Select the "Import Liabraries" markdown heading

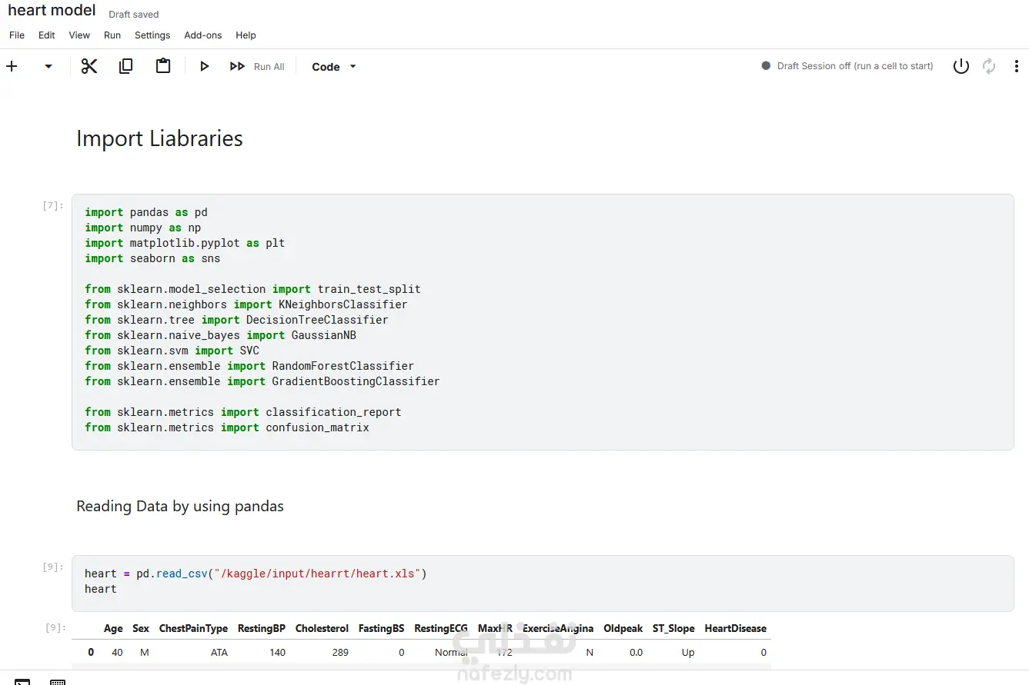coord(159,139)
